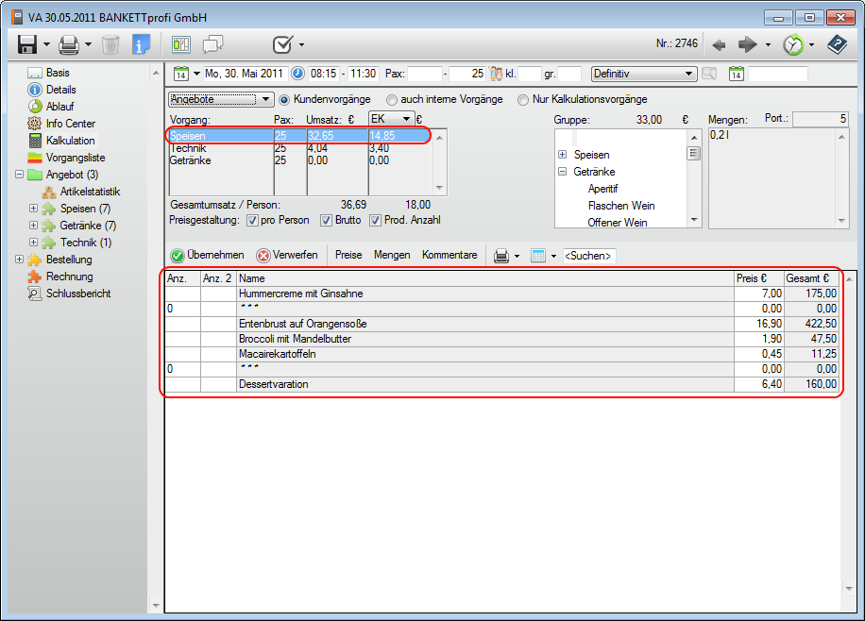The width and height of the screenshot is (865, 621).
Task: Open the 'Definitiv' status dropdown
Action: (x=643, y=74)
